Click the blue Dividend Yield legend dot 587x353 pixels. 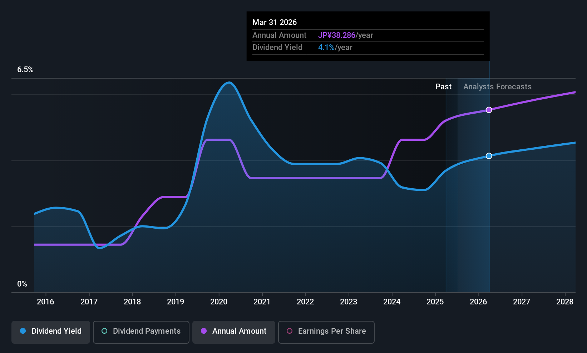coord(23,331)
